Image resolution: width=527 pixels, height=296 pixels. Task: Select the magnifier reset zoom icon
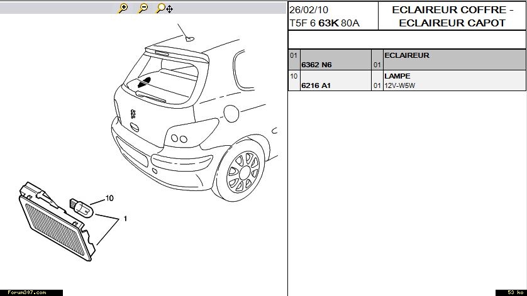tap(160, 8)
